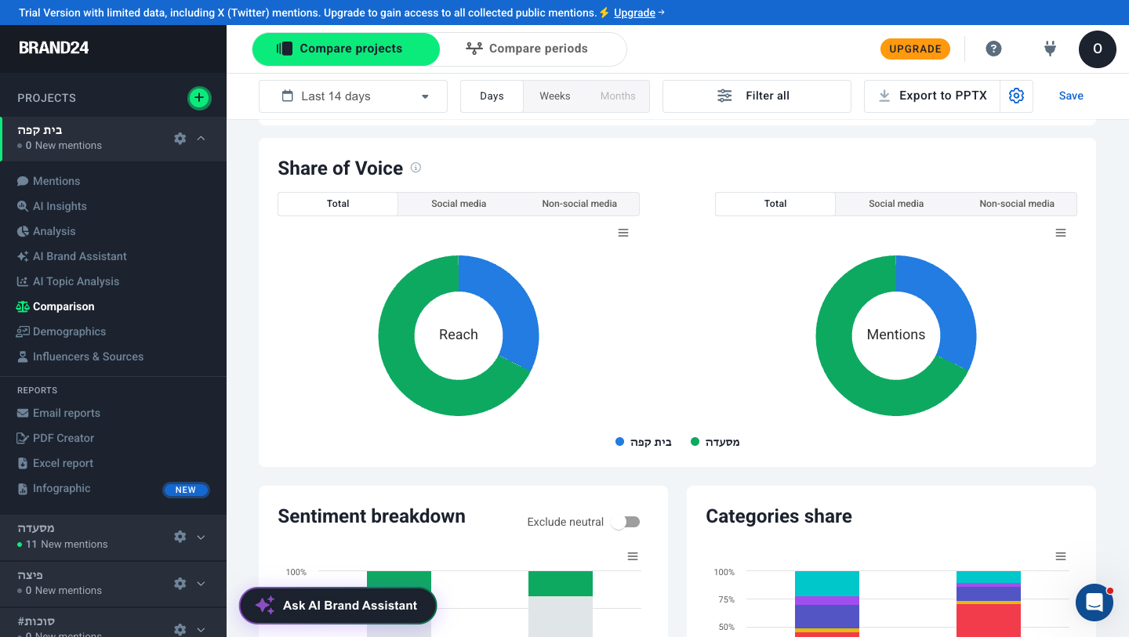Open the live chat widget
The height and width of the screenshot is (637, 1129).
coord(1095,603)
